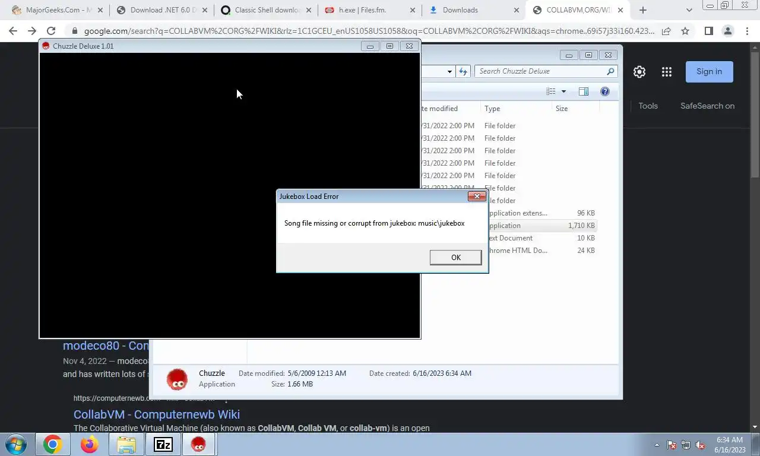This screenshot has height=456, width=760.
Task: Open the modeco80 search result link
Action: coord(106,346)
